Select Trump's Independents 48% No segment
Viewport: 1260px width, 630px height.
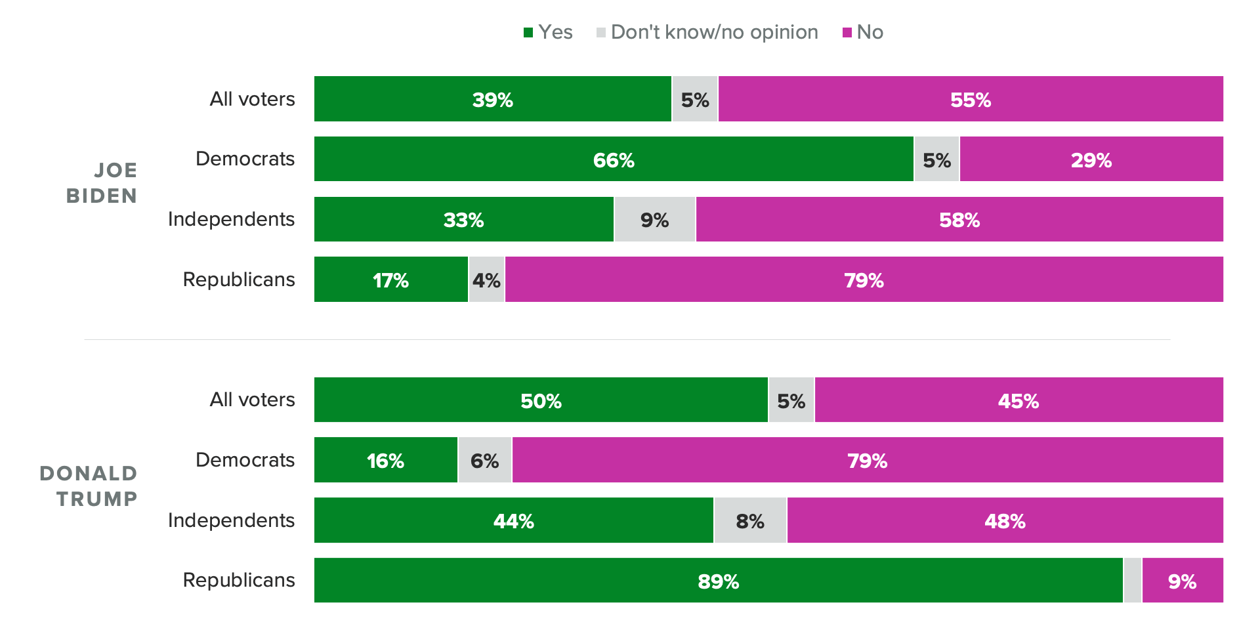tap(1004, 521)
